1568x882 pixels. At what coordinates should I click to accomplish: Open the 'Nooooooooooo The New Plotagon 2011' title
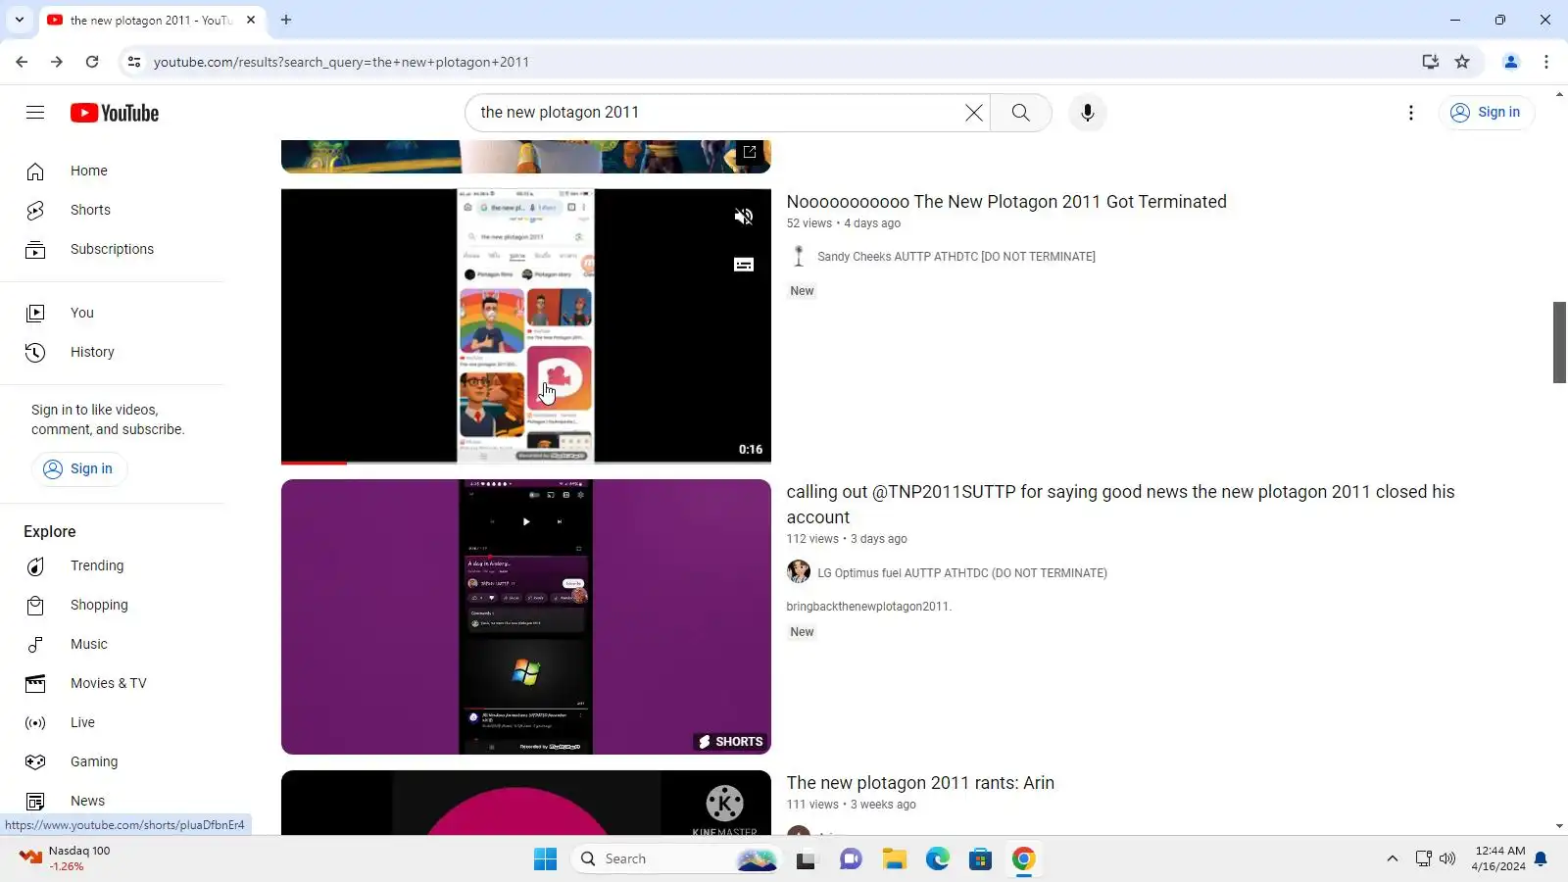[x=1006, y=202]
